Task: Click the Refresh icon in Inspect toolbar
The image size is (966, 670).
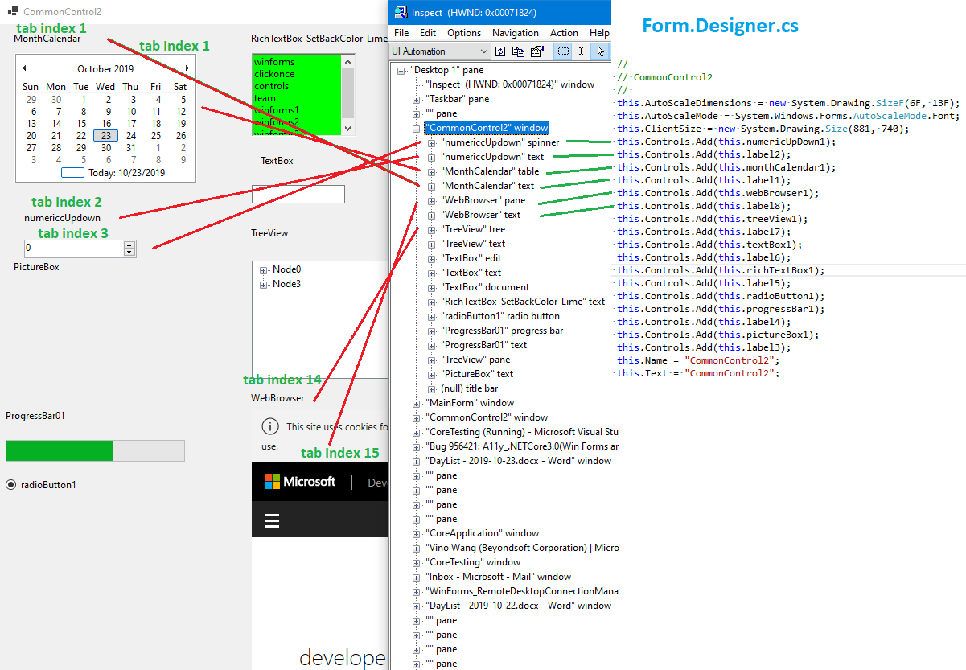Action: tap(500, 51)
